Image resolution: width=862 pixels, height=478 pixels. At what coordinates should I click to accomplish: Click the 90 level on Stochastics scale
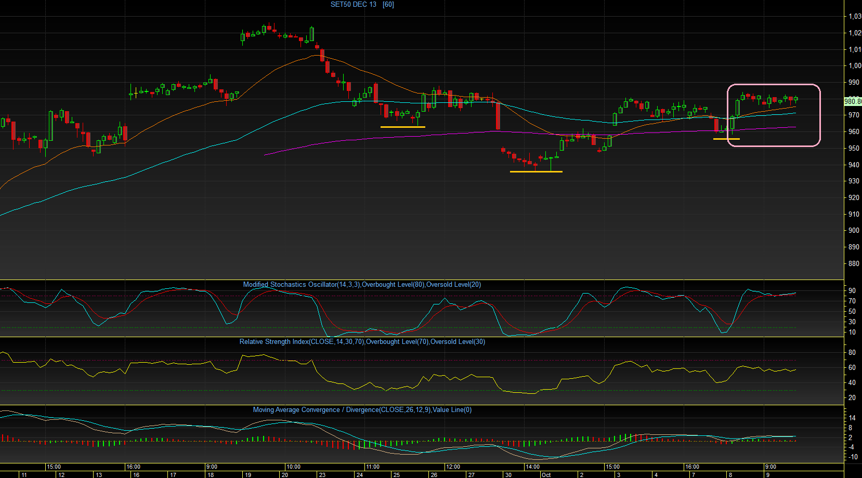852,290
